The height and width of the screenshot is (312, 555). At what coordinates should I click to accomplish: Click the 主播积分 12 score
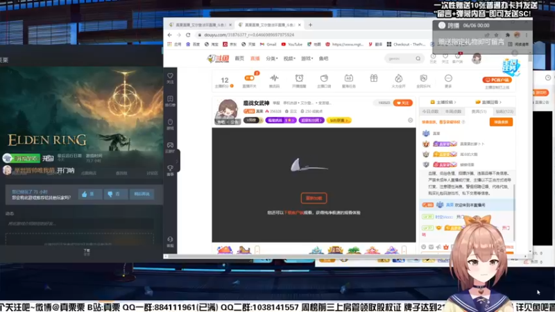click(224, 82)
